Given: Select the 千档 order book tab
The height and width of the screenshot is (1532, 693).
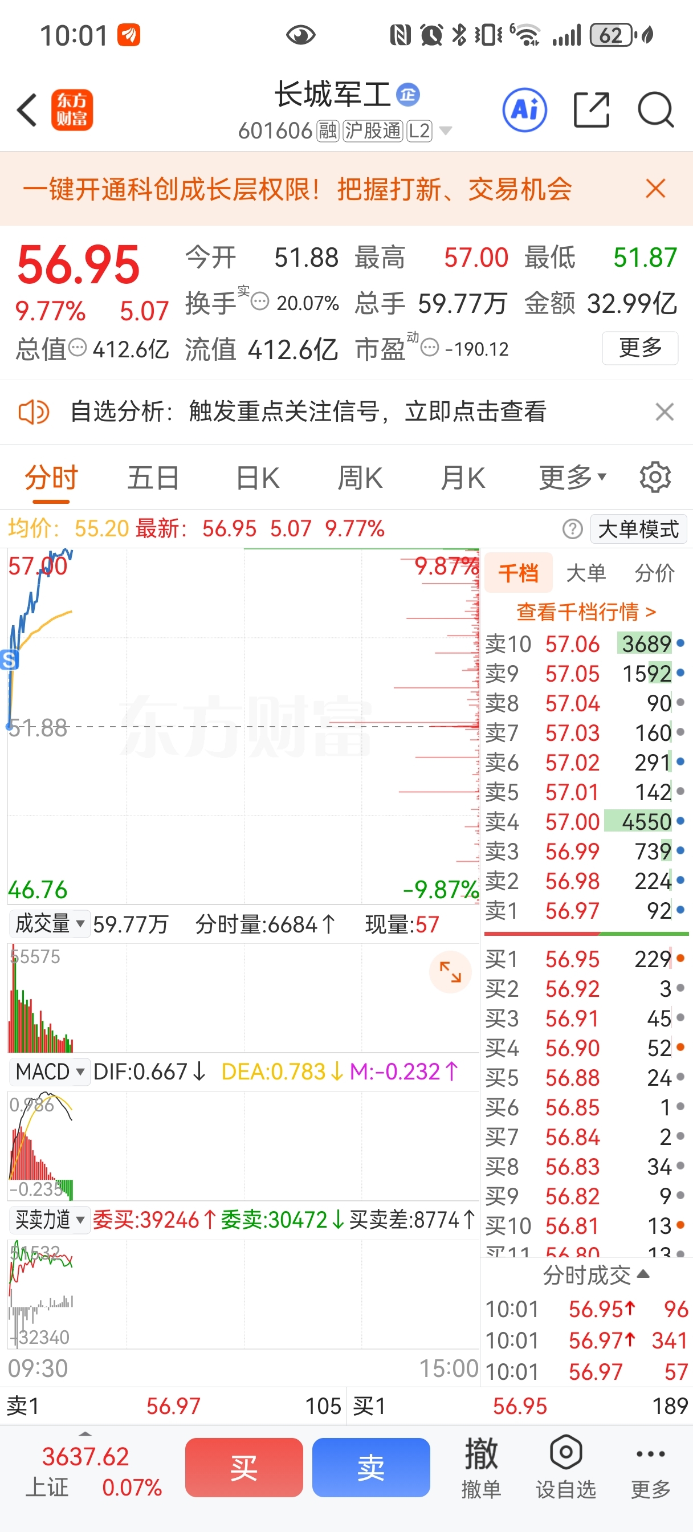Looking at the screenshot, I should coord(518,573).
